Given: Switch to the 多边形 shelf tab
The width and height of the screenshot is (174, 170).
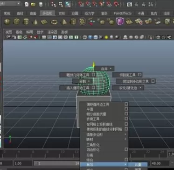Looking at the screenshot, I should 48,14.
